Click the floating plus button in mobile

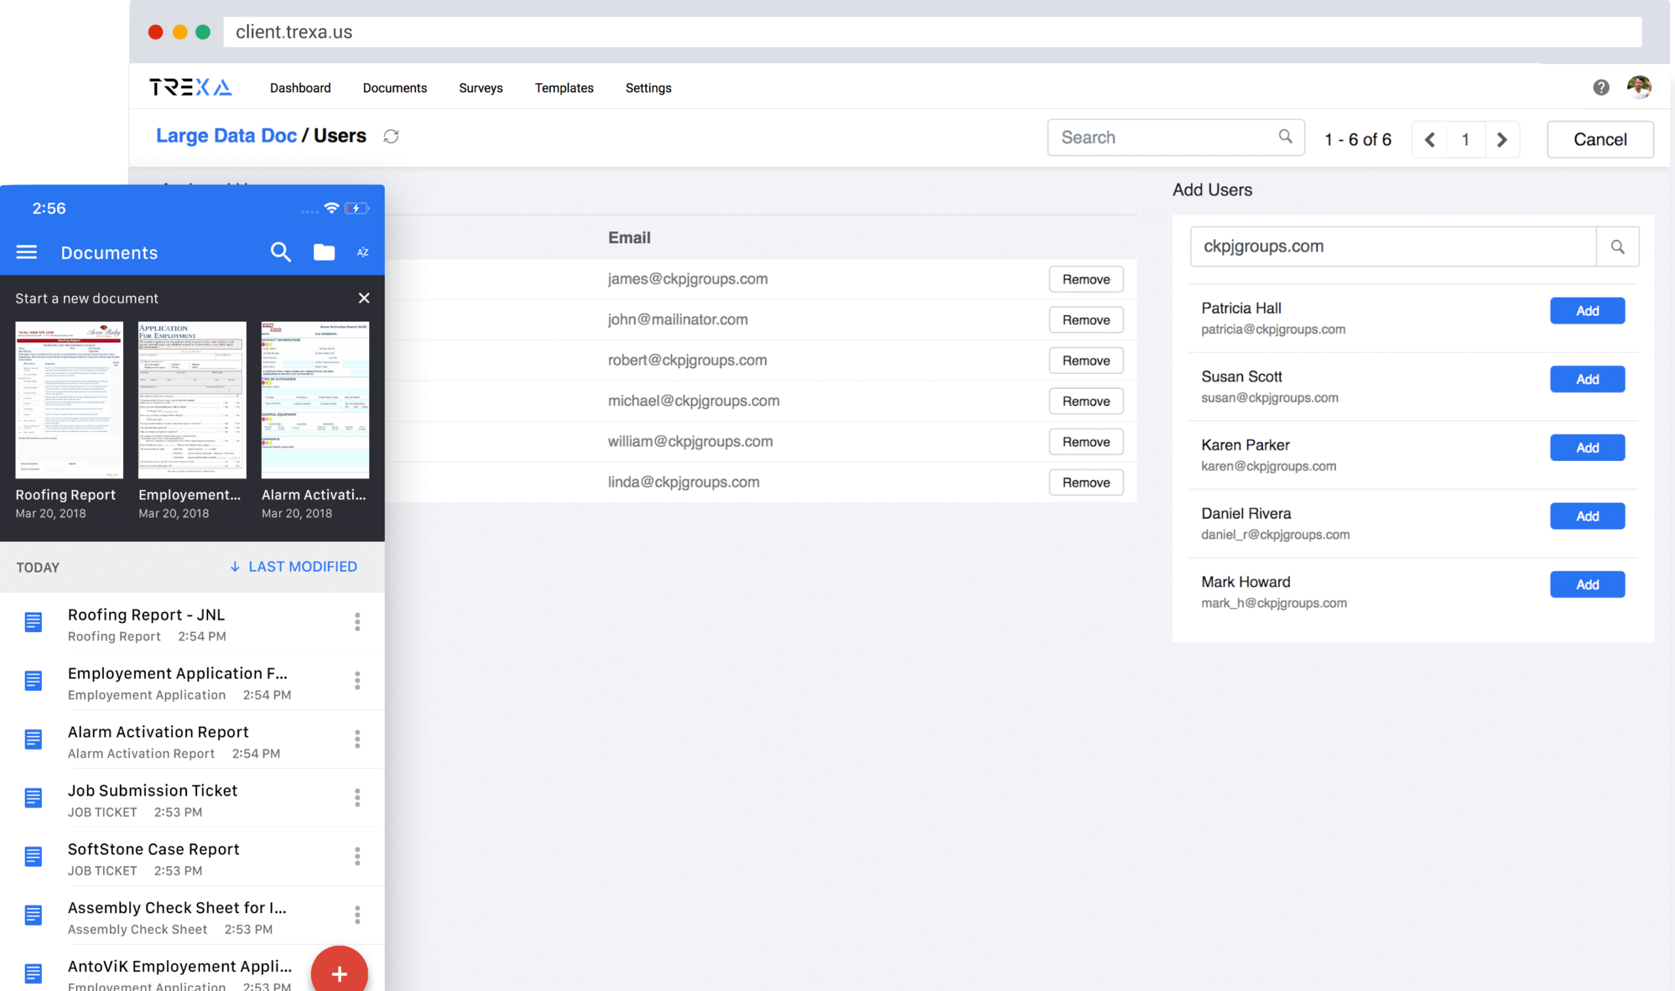pos(340,973)
